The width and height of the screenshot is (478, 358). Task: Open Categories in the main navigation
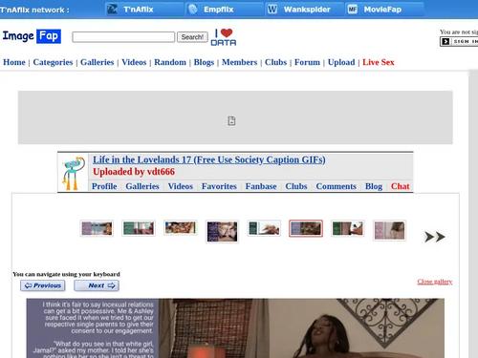(x=53, y=62)
